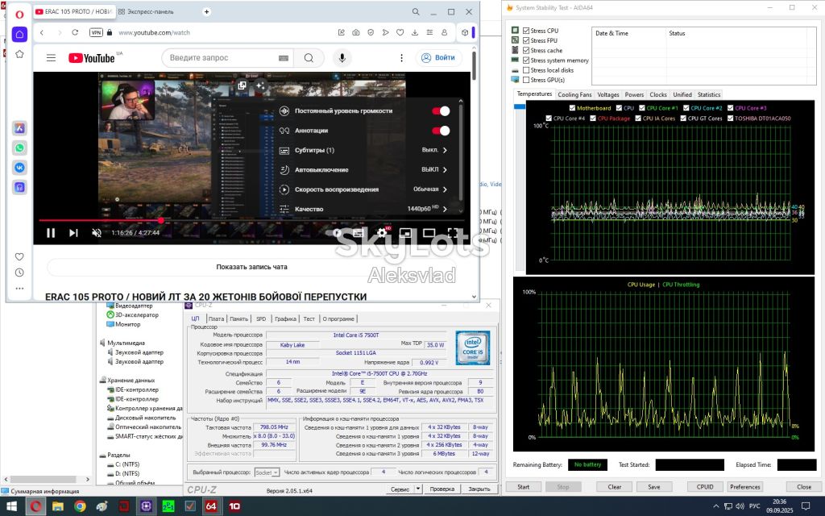The width and height of the screenshot is (825, 516).
Task: Turn off the Аннотации switch
Action: [x=441, y=131]
